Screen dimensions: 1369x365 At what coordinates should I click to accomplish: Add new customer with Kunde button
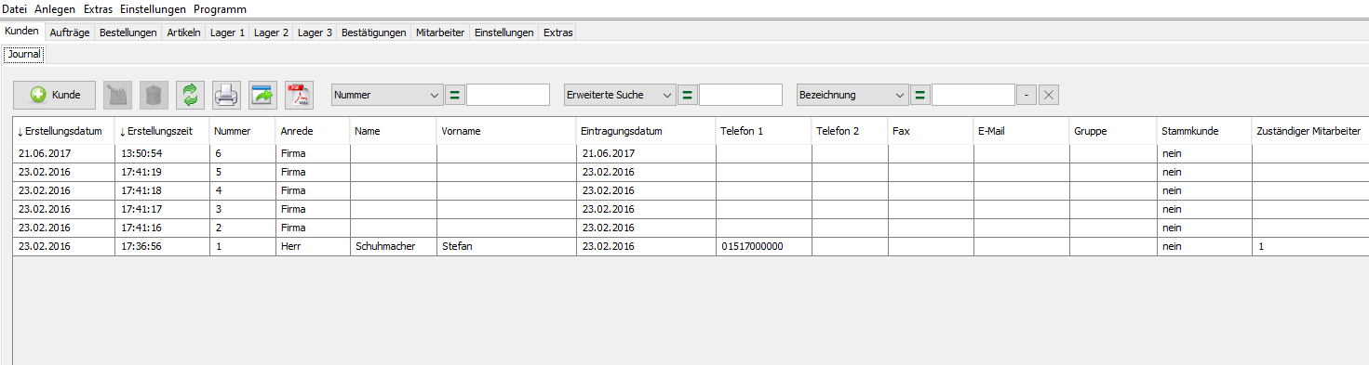(x=55, y=95)
